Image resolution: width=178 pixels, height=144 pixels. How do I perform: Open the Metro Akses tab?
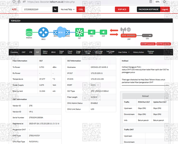(x=45, y=52)
